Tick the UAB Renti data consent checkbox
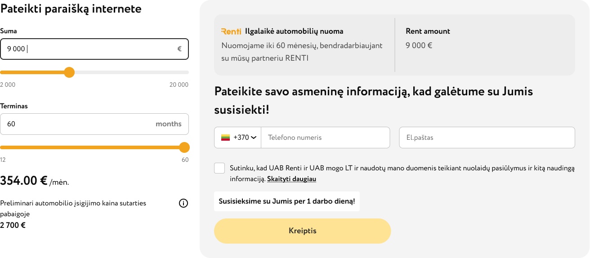590x258 pixels. [x=219, y=168]
